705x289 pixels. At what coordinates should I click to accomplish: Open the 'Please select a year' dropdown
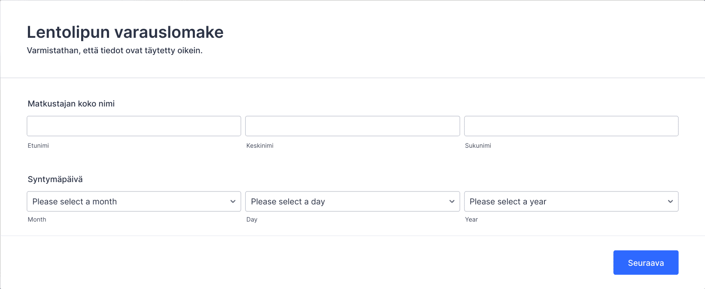tap(571, 201)
